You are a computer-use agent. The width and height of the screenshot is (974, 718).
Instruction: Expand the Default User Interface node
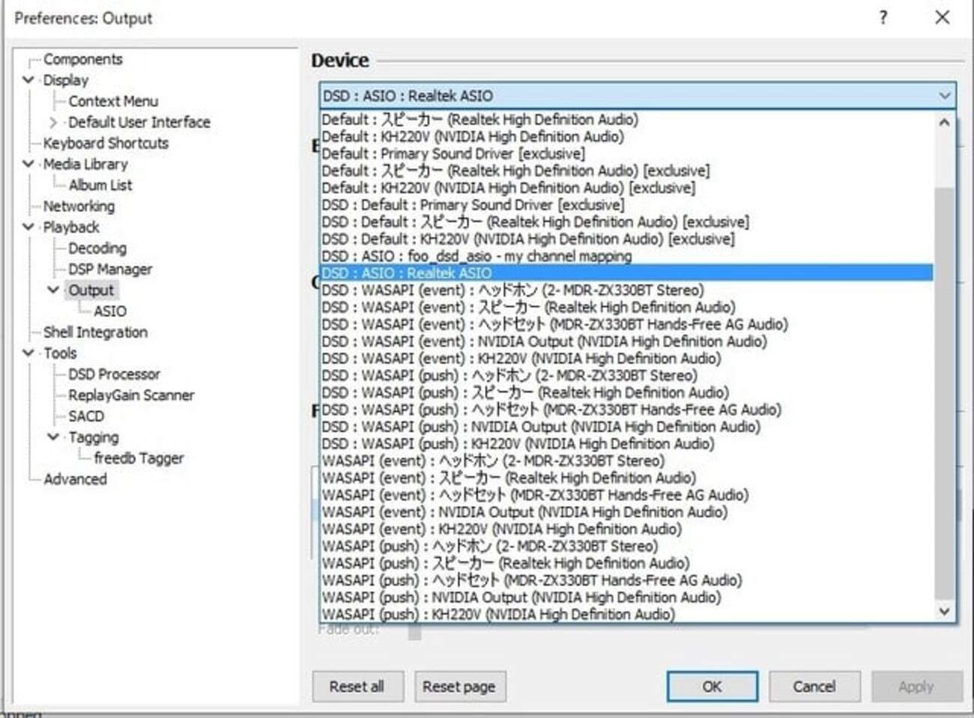click(x=53, y=121)
